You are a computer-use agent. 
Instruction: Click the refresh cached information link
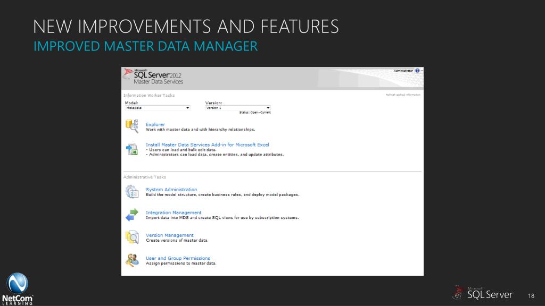pos(403,95)
